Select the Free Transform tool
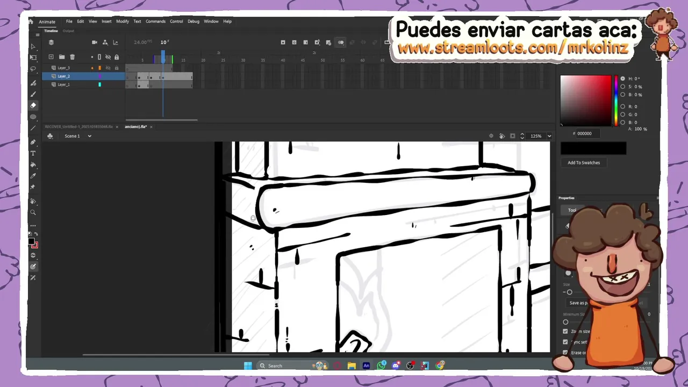The width and height of the screenshot is (688, 387). coord(33,58)
